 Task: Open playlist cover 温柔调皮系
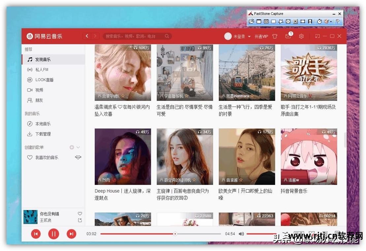(x=123, y=73)
